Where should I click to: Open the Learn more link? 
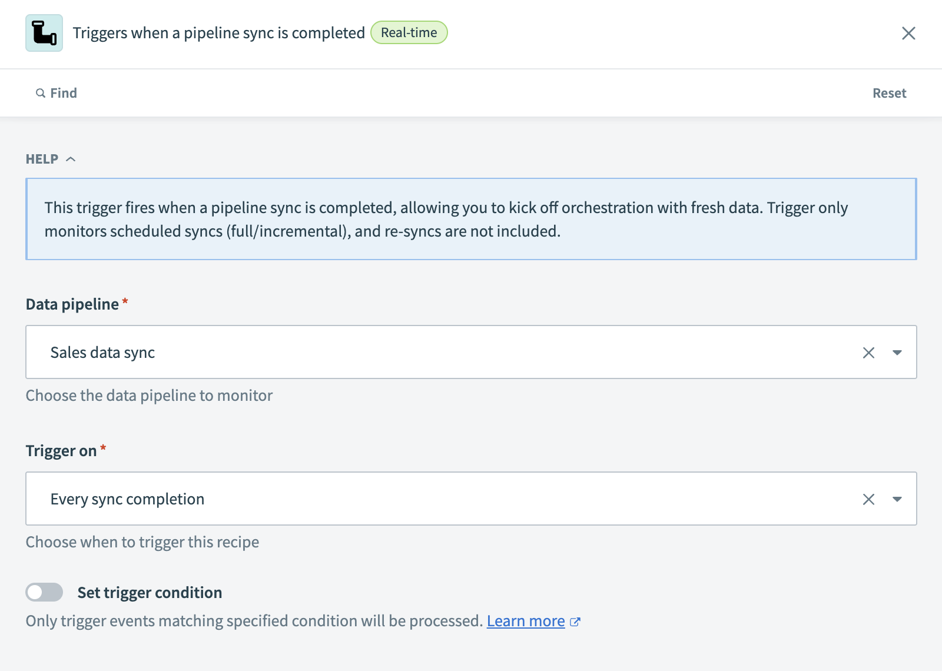point(526,620)
